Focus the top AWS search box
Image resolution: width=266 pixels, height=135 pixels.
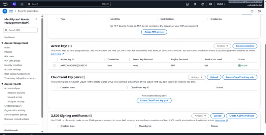(x=68, y=4)
